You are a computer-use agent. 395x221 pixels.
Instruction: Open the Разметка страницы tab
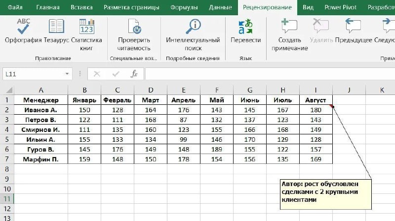coord(131,7)
